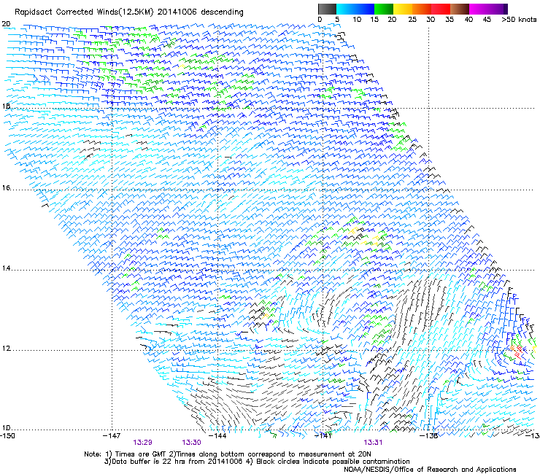Click the 'Data buffer is 22 hrs' note line
Image resolution: width=540 pixels, height=474 pixels.
coord(257,462)
